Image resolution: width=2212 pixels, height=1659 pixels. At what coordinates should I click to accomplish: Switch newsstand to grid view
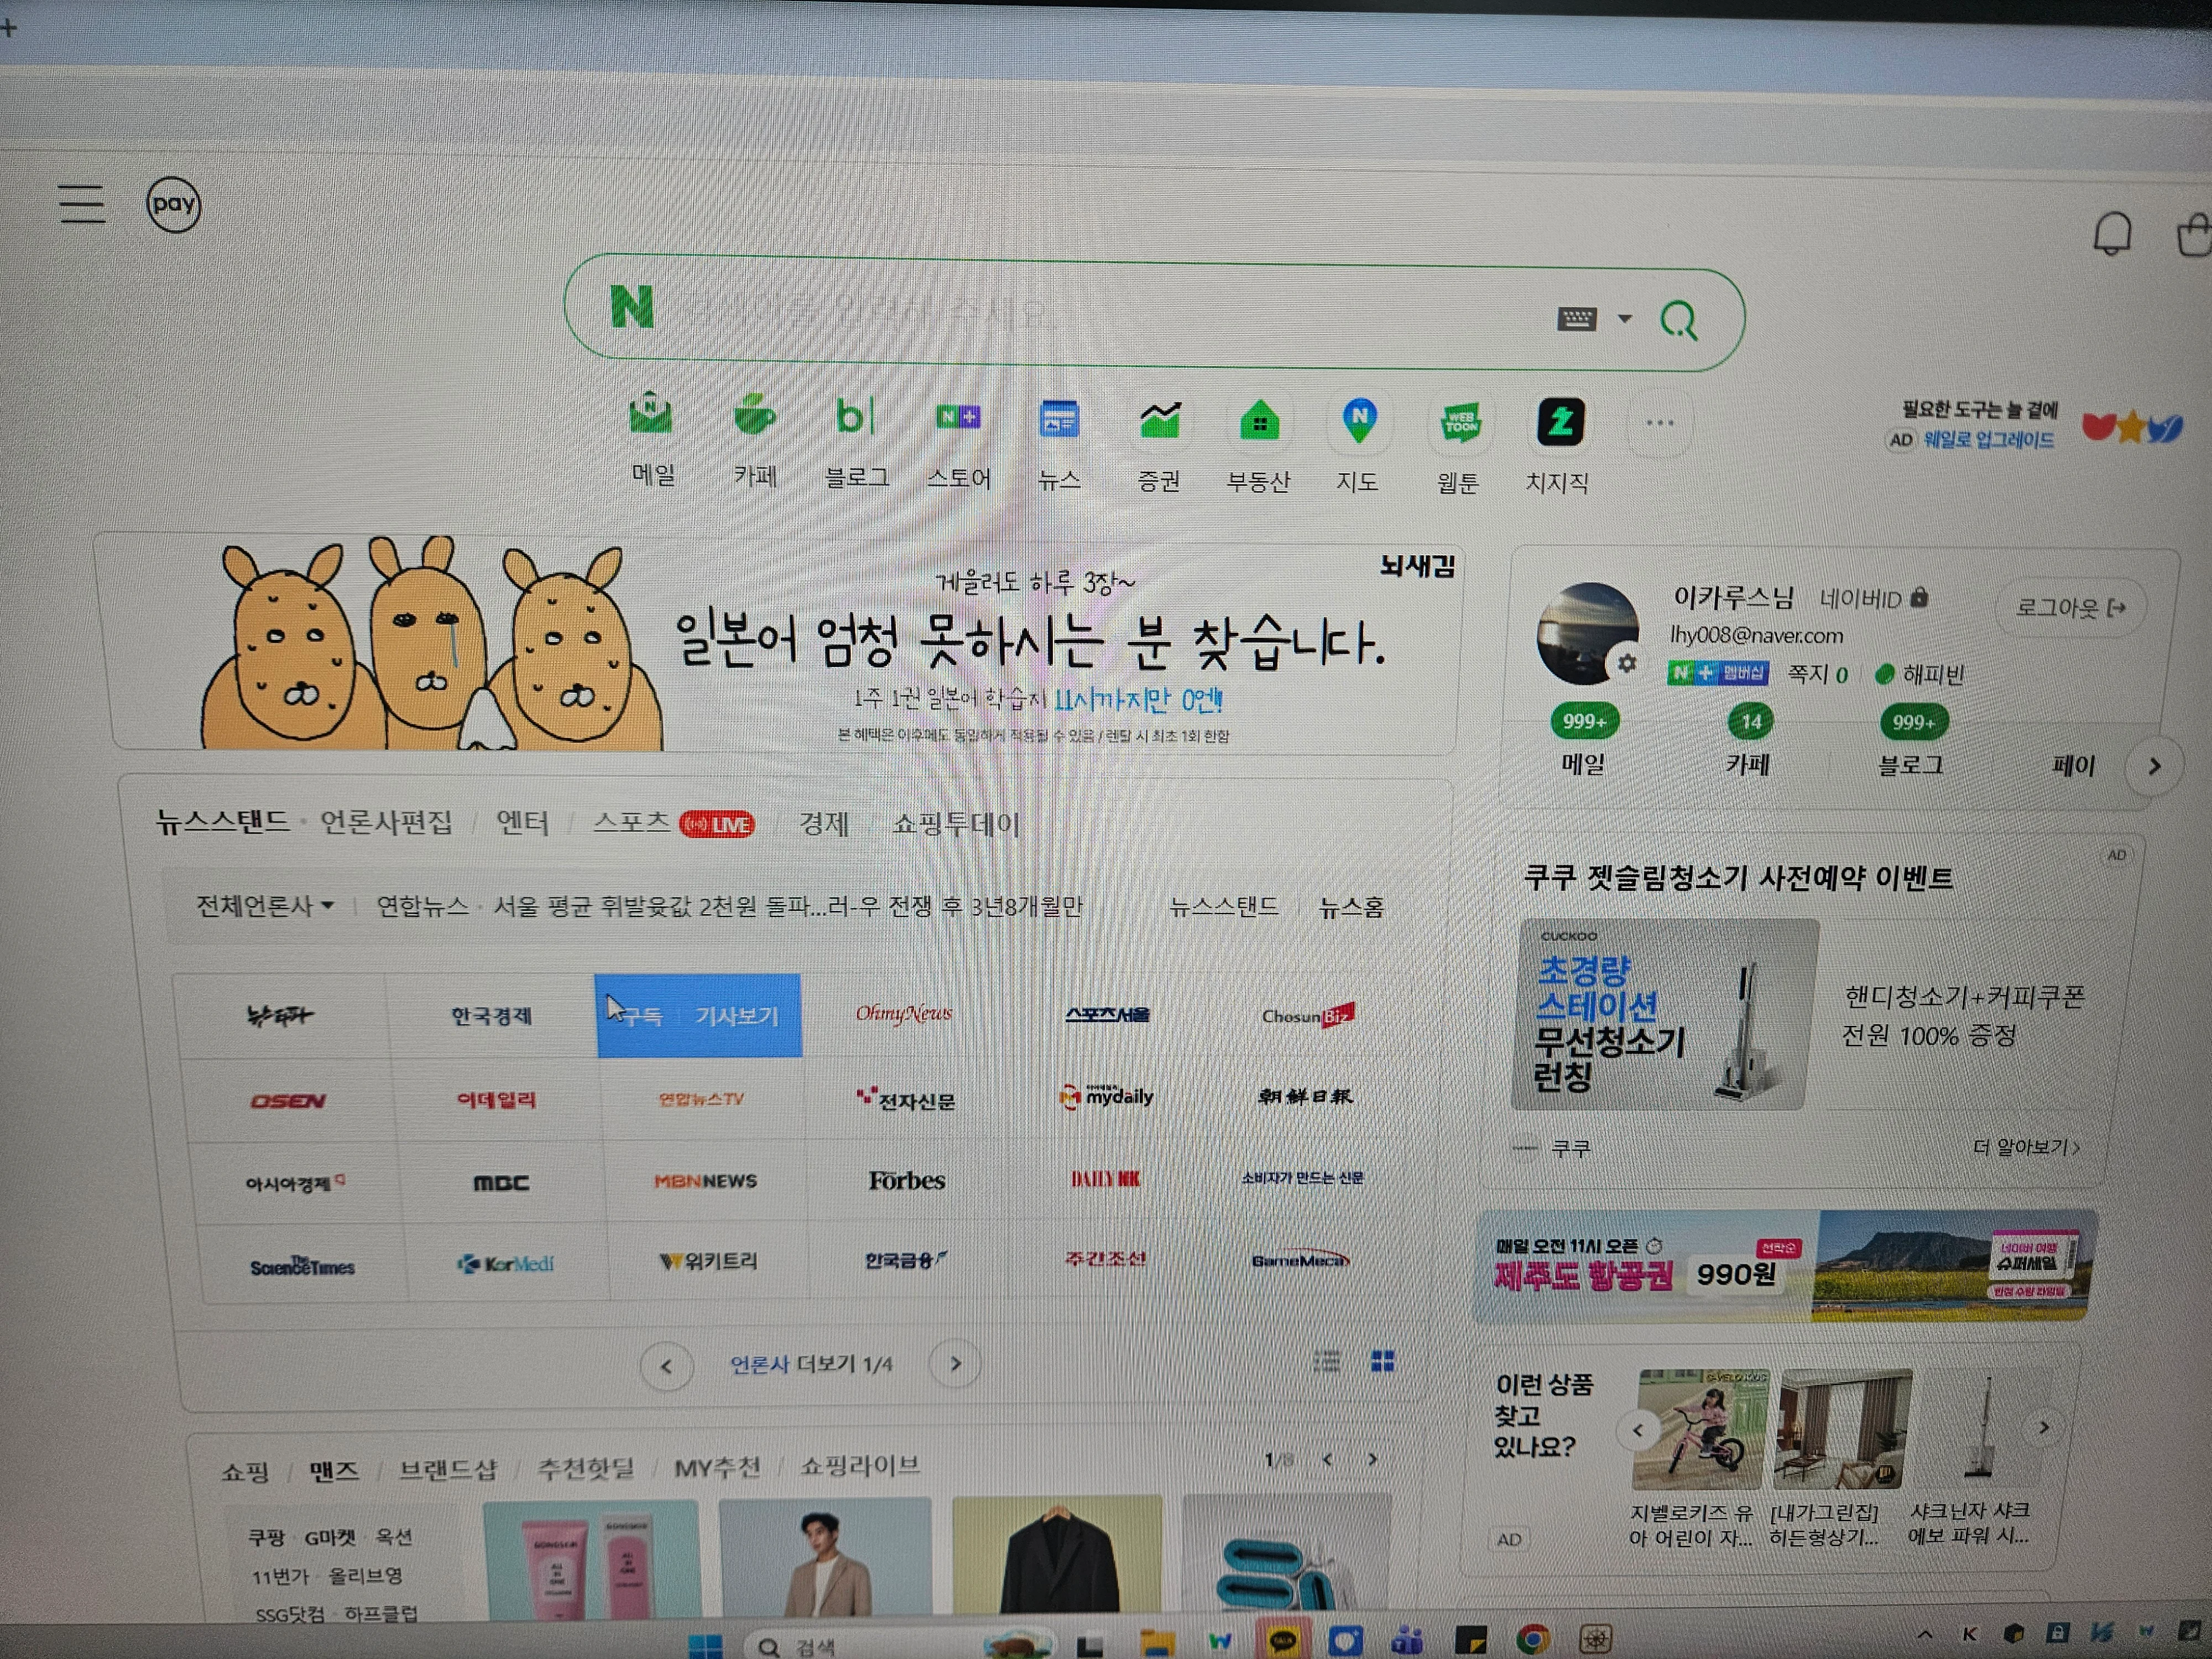click(1383, 1361)
